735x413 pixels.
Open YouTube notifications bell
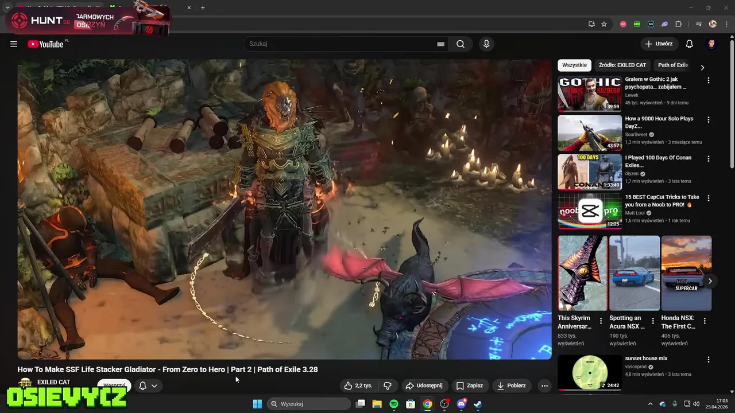coord(690,44)
